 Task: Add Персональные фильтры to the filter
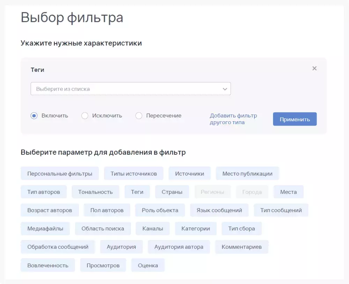(59, 173)
